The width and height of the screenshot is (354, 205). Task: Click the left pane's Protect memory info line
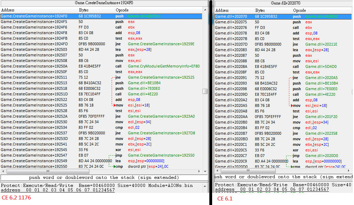point(97,185)
